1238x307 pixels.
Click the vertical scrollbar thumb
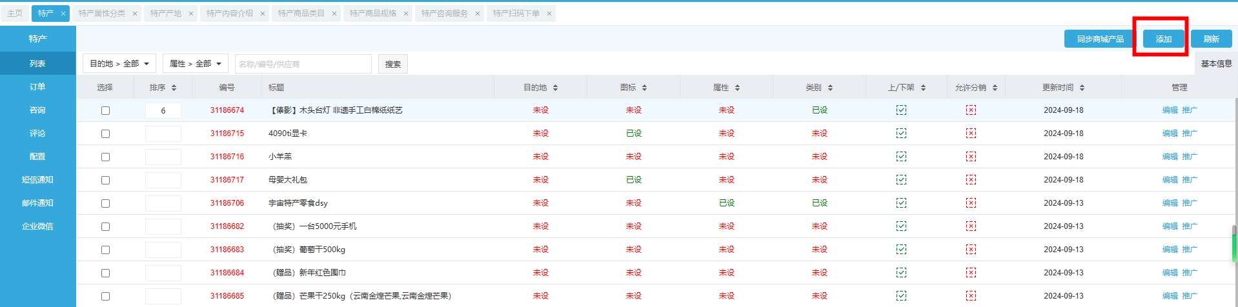click(1234, 244)
